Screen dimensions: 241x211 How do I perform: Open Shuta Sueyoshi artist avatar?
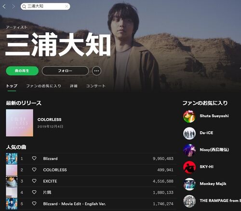pos(189,116)
